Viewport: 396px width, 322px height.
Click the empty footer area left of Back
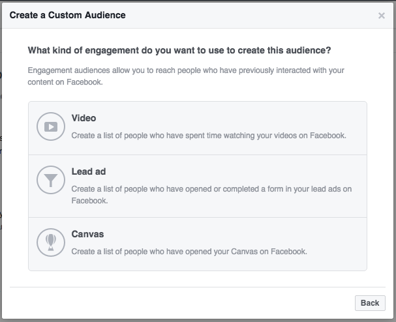[183, 302]
